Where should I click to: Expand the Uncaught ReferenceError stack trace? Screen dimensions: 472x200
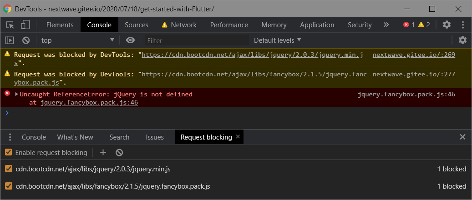(16, 94)
